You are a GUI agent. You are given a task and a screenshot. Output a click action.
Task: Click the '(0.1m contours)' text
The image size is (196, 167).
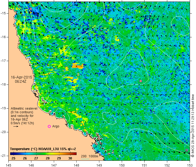click(x=22, y=112)
